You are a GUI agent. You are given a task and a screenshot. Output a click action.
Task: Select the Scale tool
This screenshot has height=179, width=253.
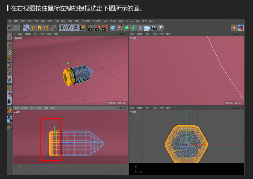[40, 27]
